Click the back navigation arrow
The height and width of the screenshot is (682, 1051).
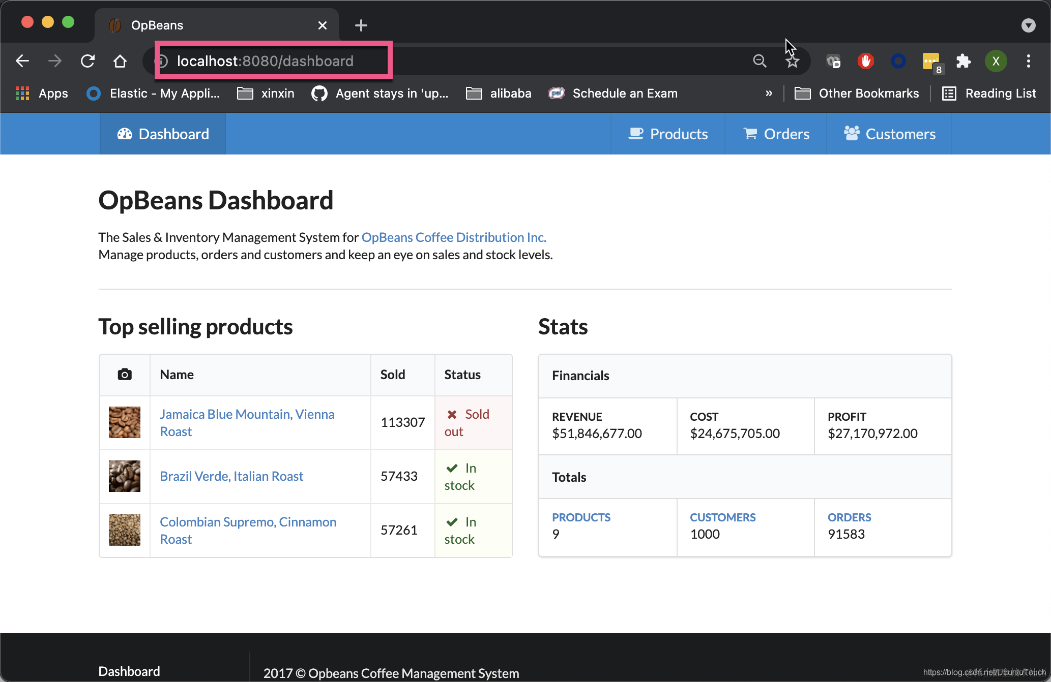[x=22, y=61]
